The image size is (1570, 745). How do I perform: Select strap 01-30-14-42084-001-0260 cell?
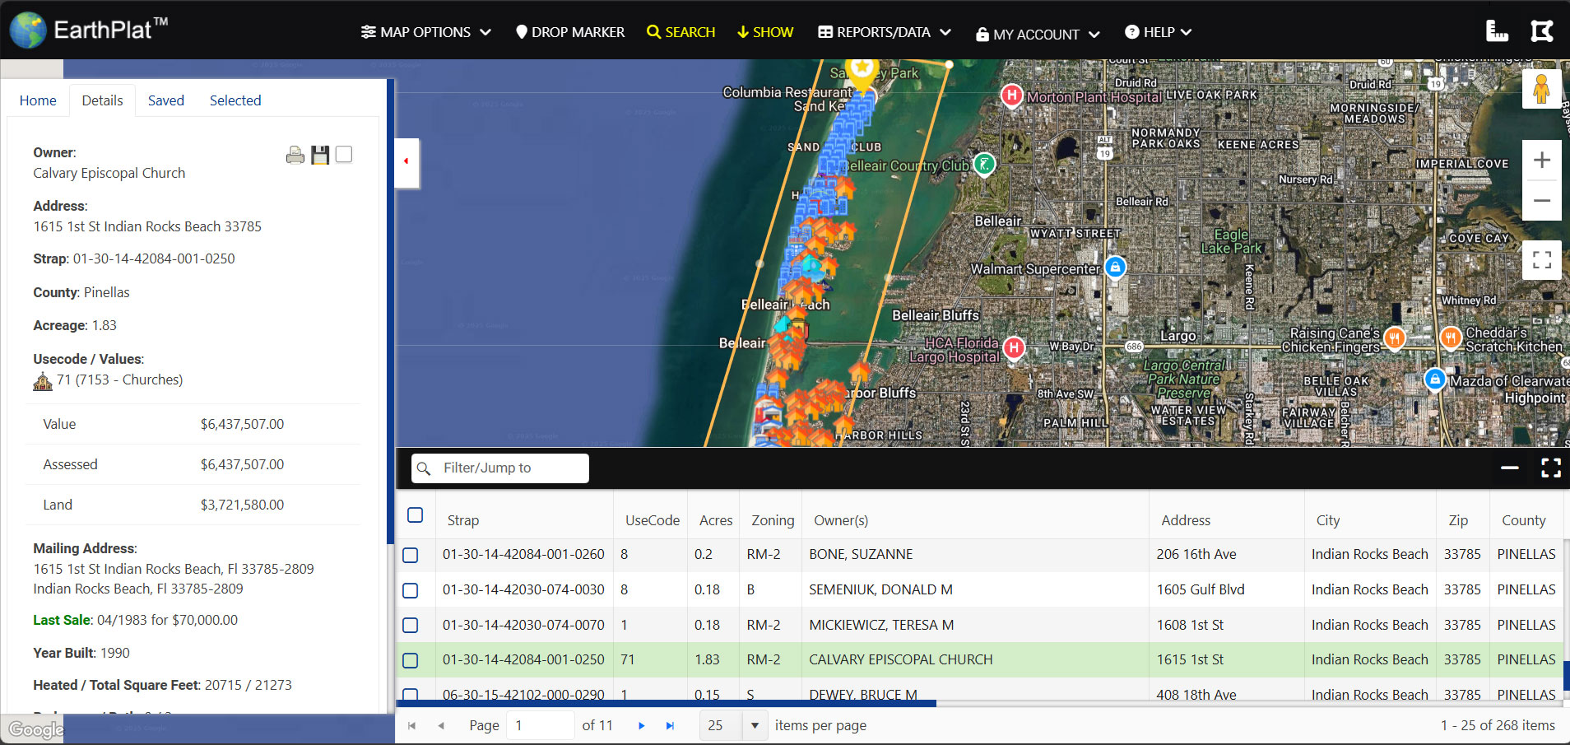pos(523,554)
